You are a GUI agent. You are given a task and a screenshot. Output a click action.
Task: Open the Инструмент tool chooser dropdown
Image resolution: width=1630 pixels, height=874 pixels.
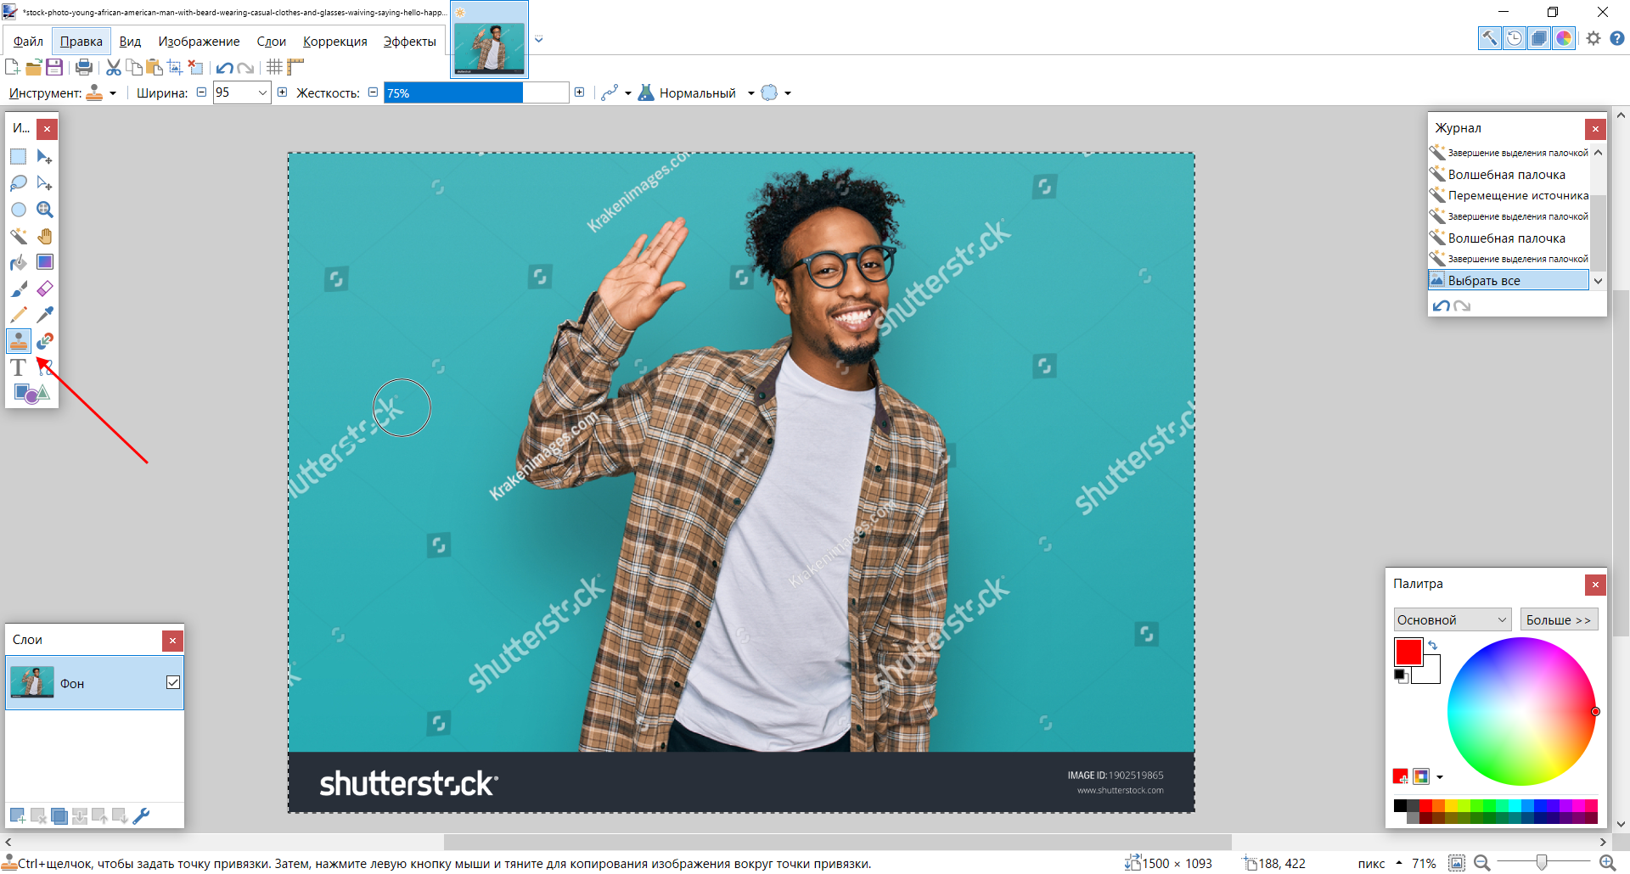(x=102, y=93)
